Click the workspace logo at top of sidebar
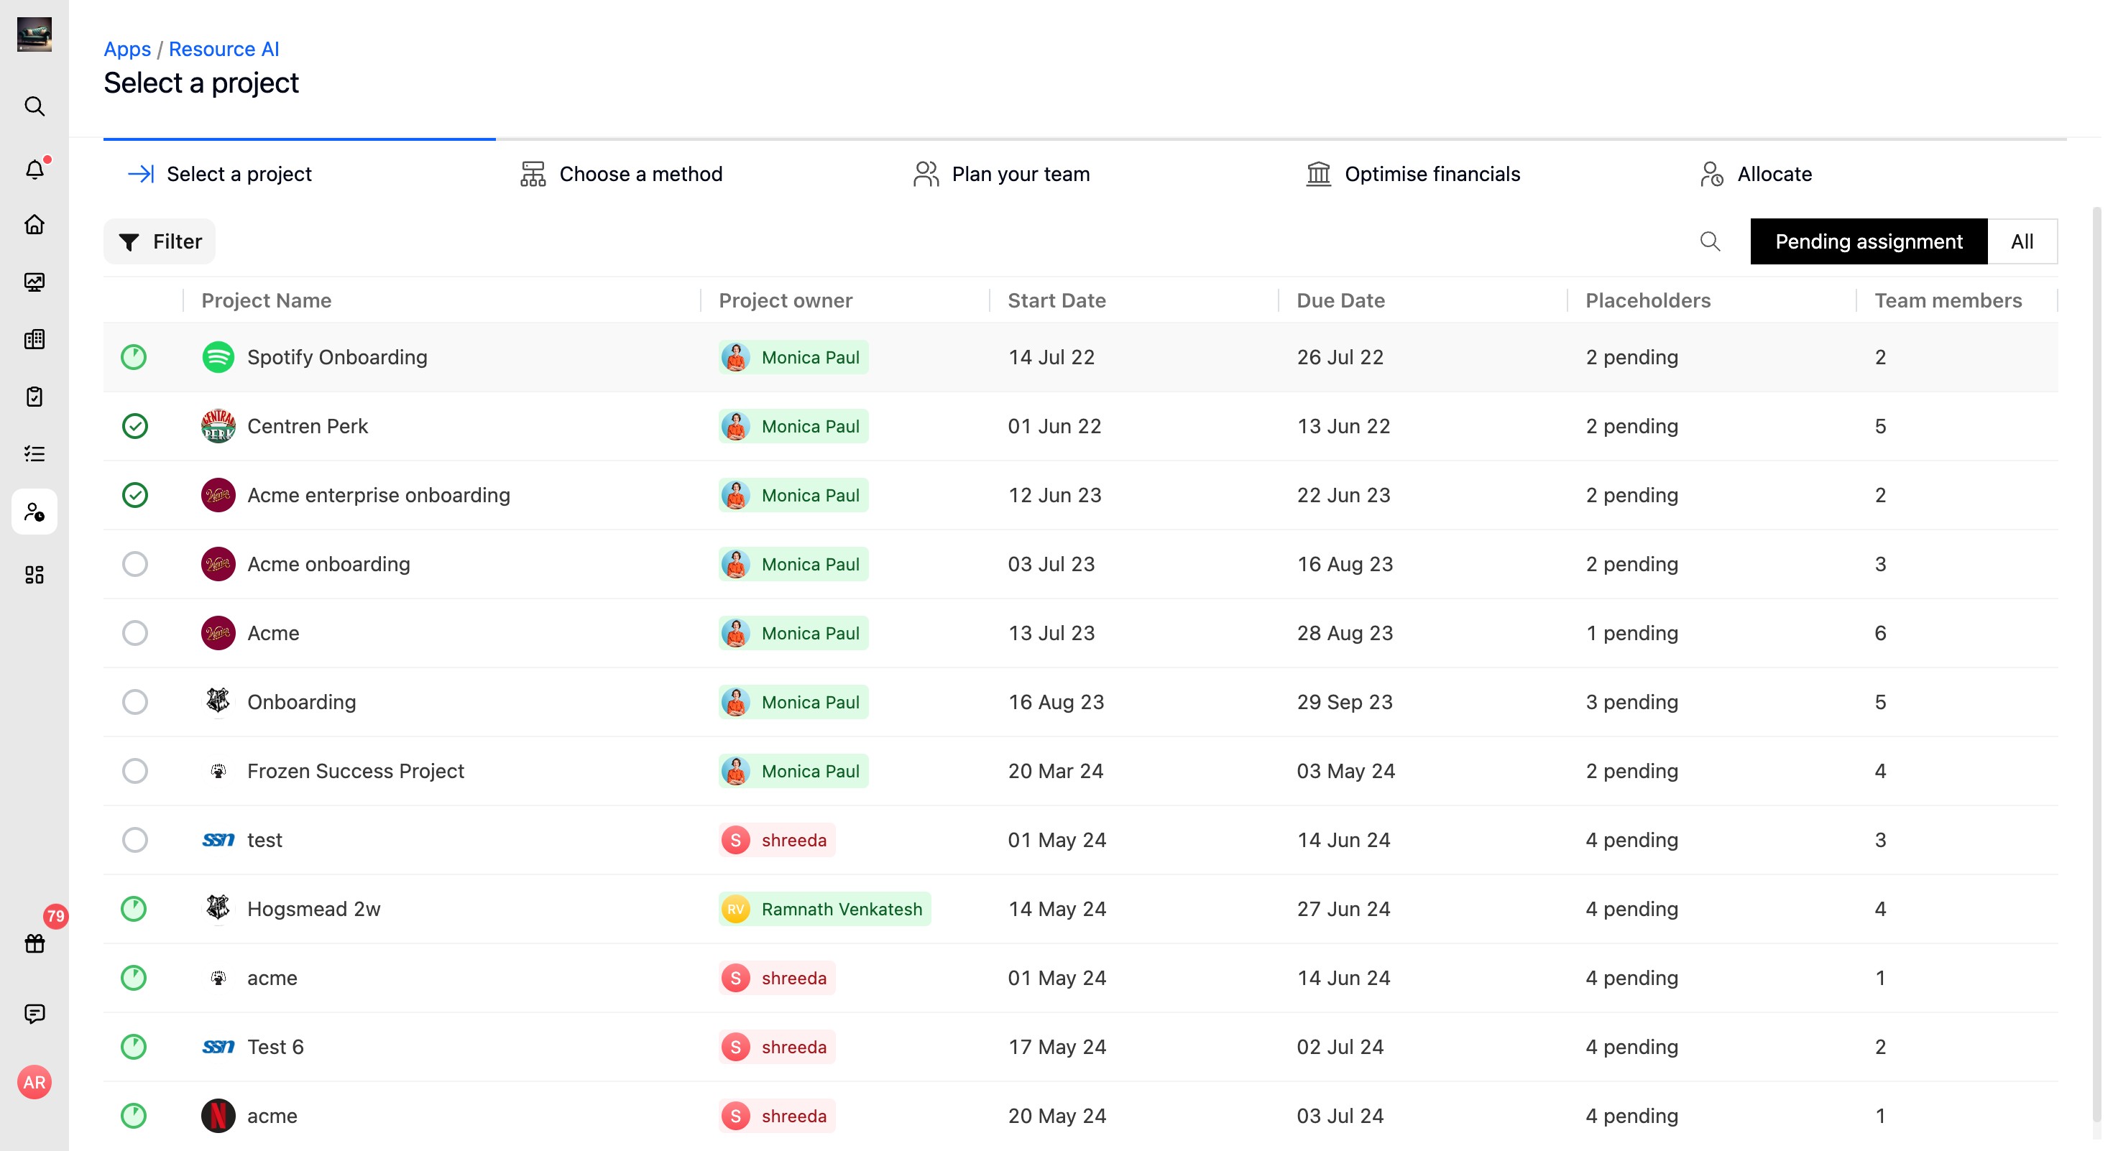Screen dimensions: 2113x1151 [x=34, y=34]
